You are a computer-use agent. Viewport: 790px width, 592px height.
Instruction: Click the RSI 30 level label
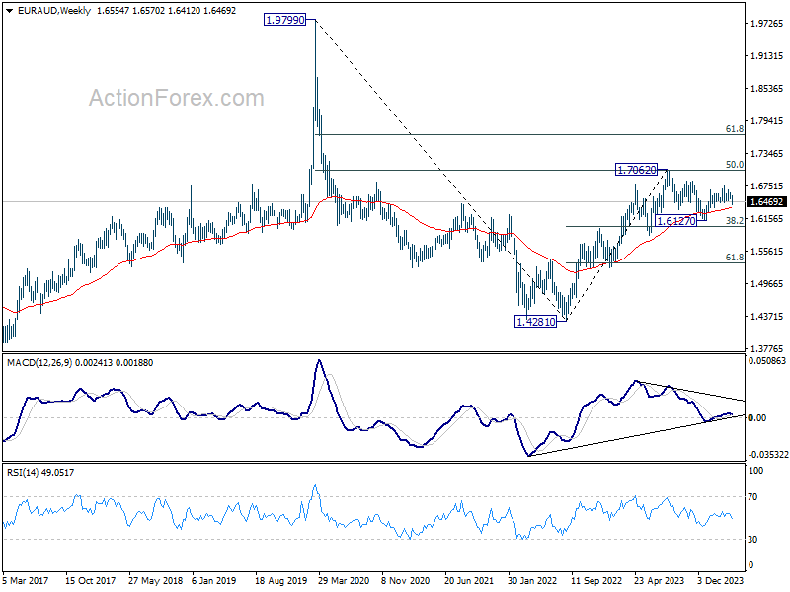point(752,539)
